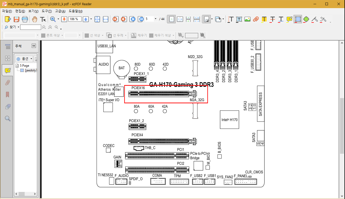Open the zoom percentage presets dropdown
The image size is (345, 199).
[x=91, y=19]
